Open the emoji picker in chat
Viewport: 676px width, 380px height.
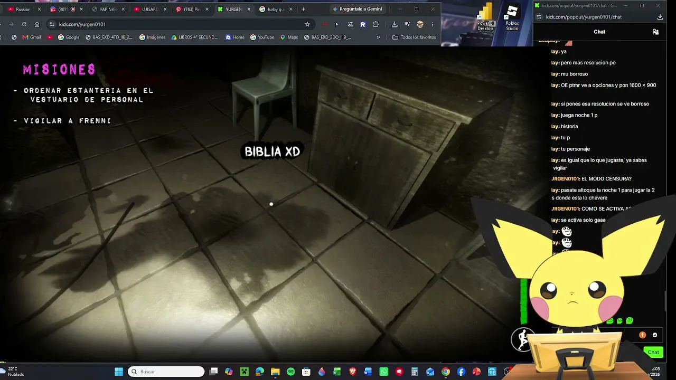coord(655,335)
